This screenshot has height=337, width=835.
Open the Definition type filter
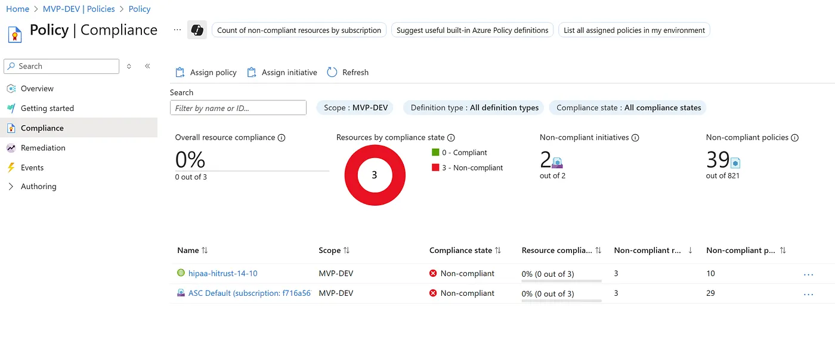[474, 108]
